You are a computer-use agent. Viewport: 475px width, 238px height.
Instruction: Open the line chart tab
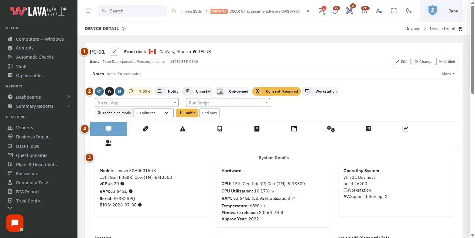point(405,129)
